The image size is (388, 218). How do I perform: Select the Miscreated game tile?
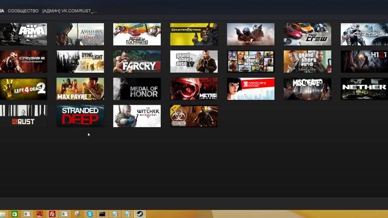pyautogui.click(x=307, y=89)
